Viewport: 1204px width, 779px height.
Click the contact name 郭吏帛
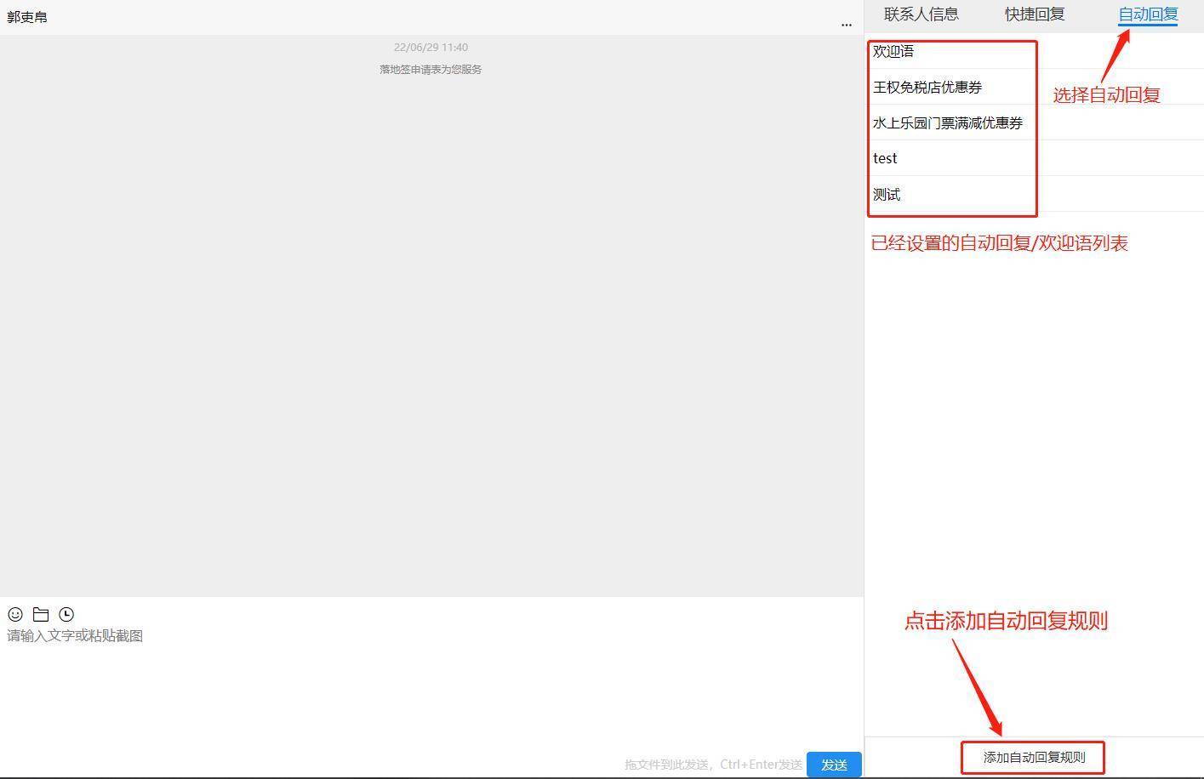pyautogui.click(x=27, y=16)
